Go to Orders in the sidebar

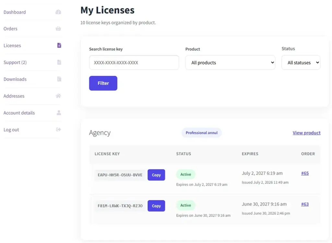point(10,29)
